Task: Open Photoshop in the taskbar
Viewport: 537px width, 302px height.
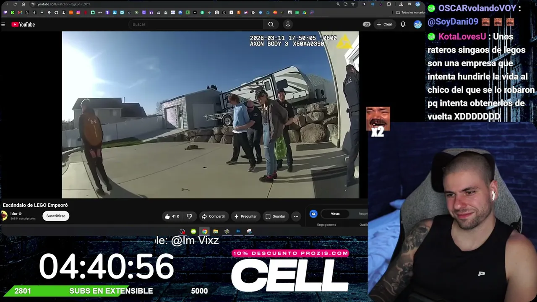Action: (238, 232)
